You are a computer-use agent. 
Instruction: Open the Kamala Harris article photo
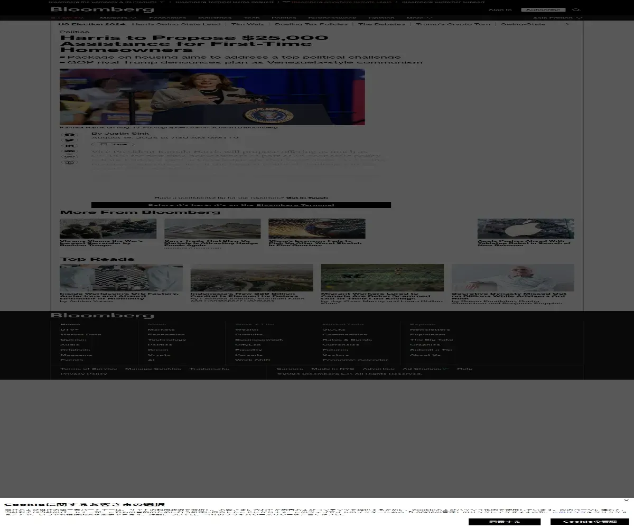[212, 97]
